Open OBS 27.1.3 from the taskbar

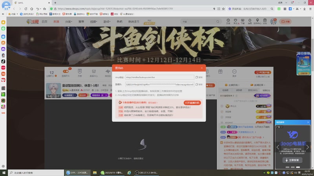pos(146,172)
